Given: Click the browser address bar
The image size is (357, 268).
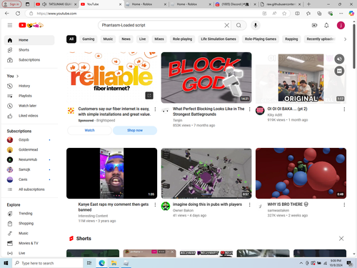Looking at the screenshot, I should (148, 14).
